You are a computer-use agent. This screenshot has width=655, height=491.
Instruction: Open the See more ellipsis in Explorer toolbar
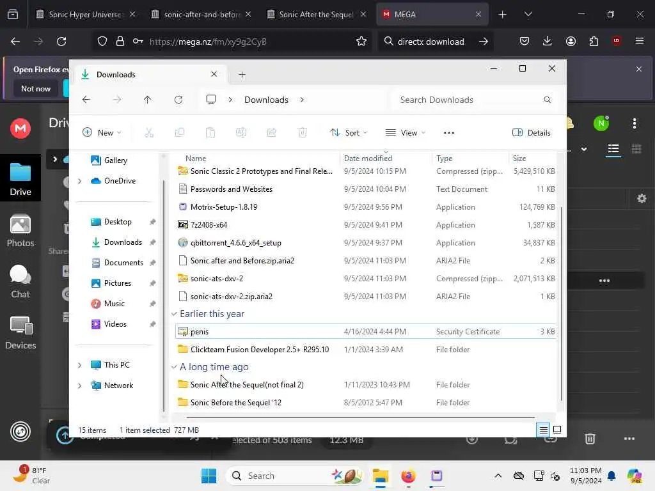pos(448,133)
